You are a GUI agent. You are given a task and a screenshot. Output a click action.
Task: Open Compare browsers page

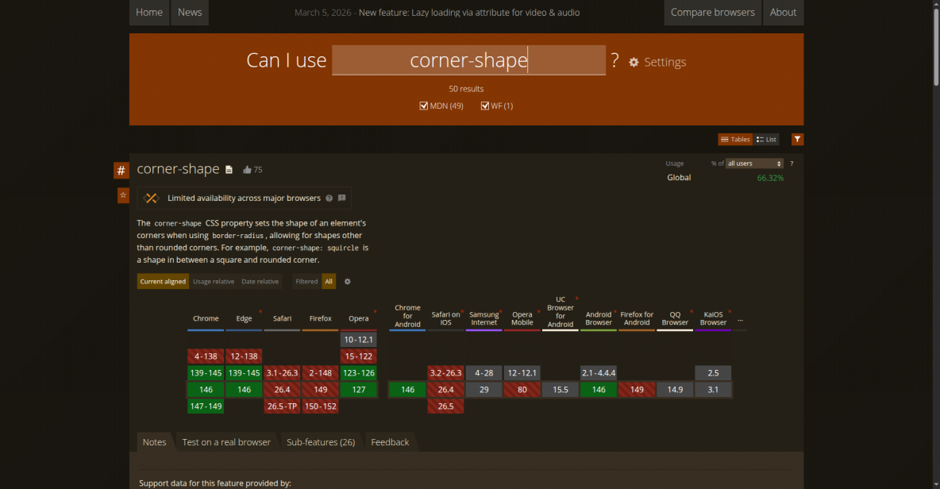click(712, 13)
